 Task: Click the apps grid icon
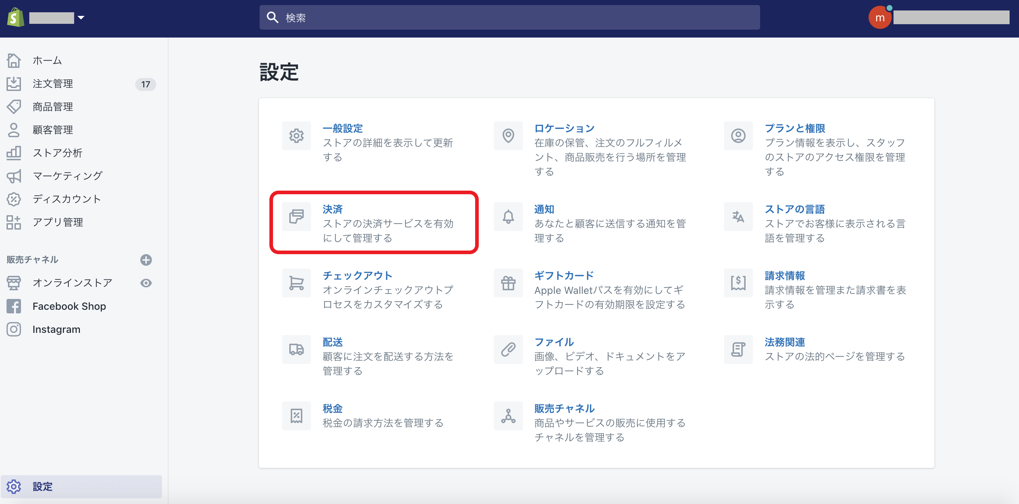tap(14, 222)
